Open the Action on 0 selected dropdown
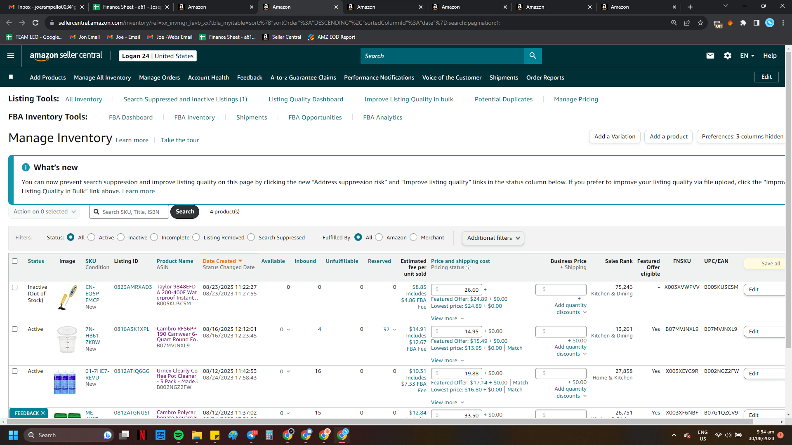 tap(45, 211)
